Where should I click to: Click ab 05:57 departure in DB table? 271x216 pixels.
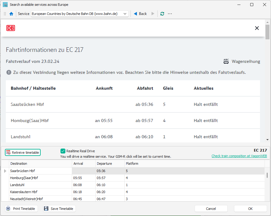pos(144,121)
